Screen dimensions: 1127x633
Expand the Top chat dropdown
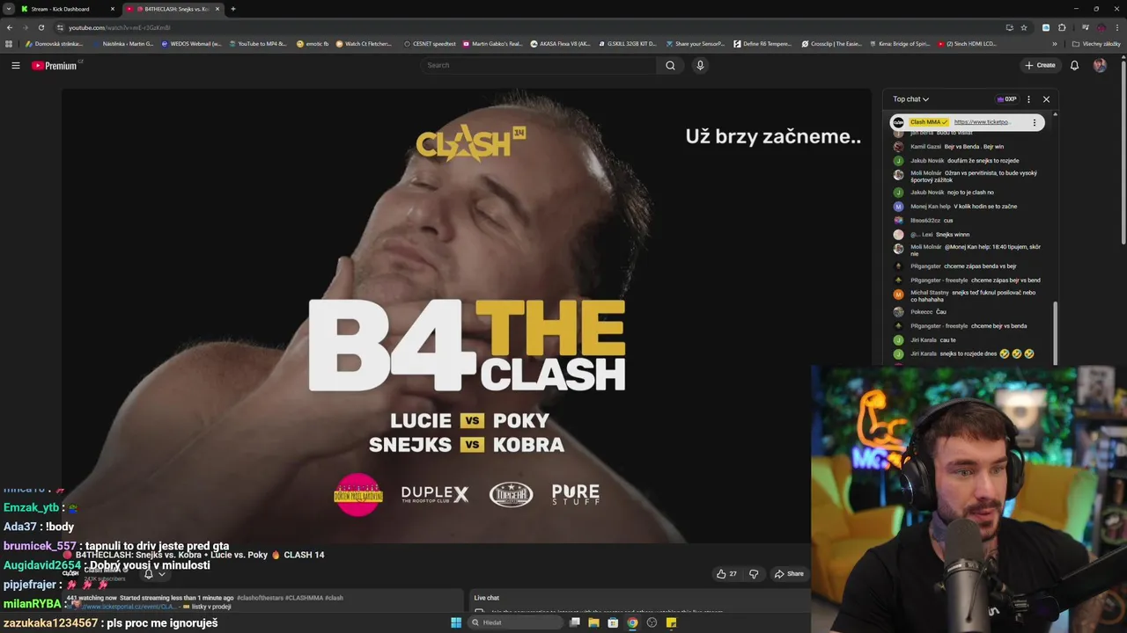point(910,99)
